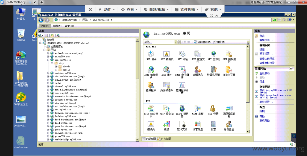307x156 pixels.
Task: Open the 查看 remote menu
Action: pyautogui.click(x=129, y=9)
